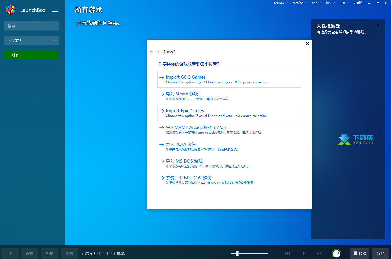Click the 所有游戏 heading
Viewport: 392px width, 259px height.
point(88,10)
